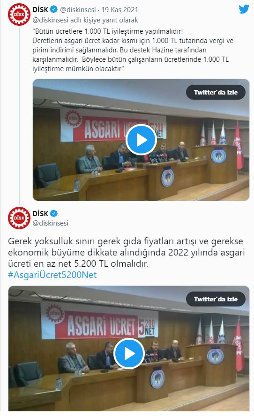
Task: Open the 19 Kas 2021 date link
Action: tap(120, 10)
